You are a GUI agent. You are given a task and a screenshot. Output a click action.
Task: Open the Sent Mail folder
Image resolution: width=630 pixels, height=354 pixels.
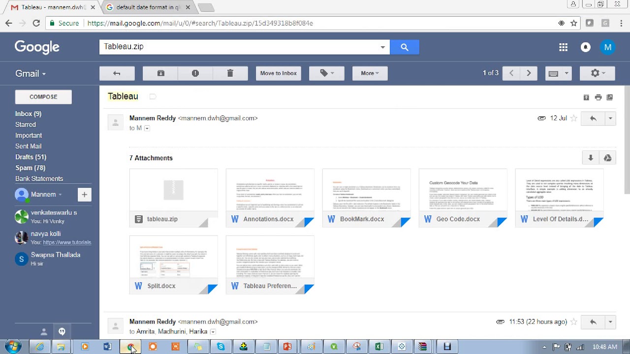point(28,146)
